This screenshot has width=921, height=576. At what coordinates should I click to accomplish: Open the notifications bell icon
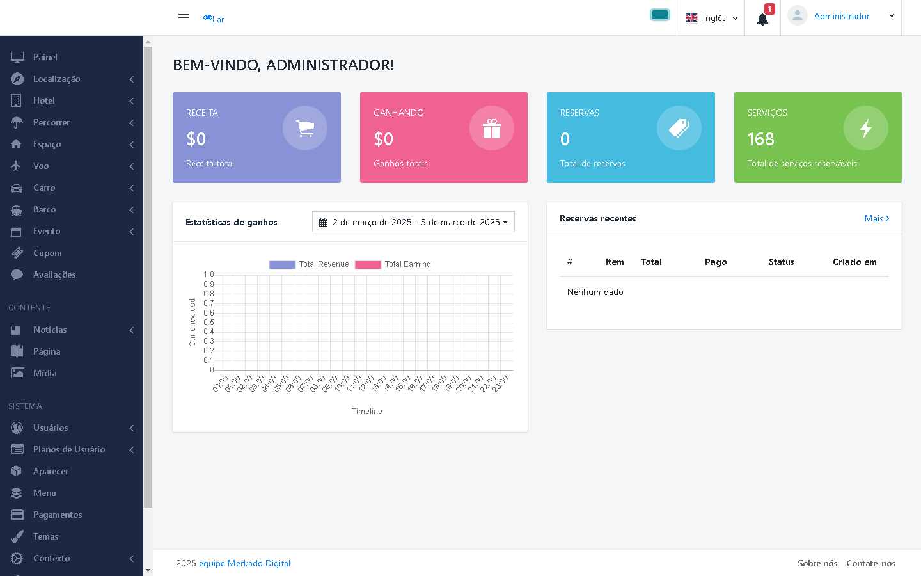[762, 19]
